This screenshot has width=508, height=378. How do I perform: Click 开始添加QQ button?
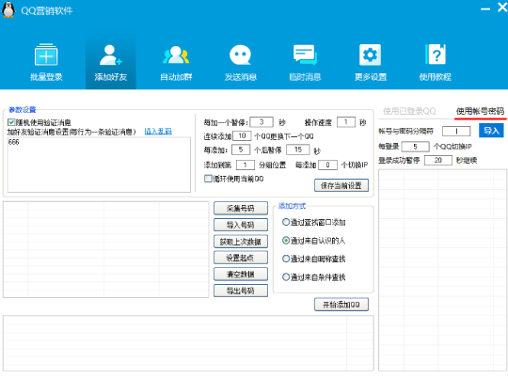(341, 305)
